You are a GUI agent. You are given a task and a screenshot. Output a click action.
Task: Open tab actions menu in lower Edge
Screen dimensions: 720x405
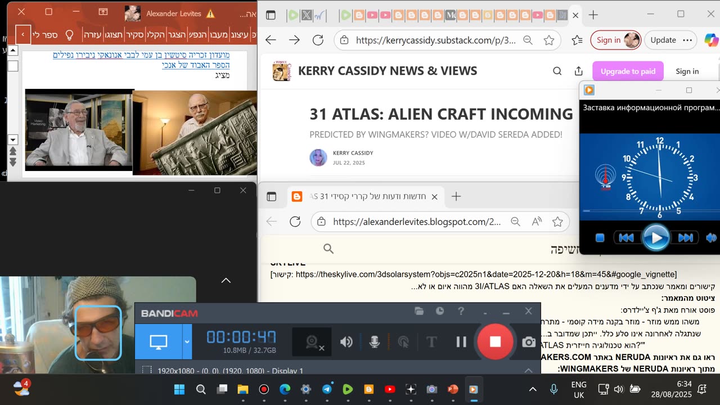[272, 196]
